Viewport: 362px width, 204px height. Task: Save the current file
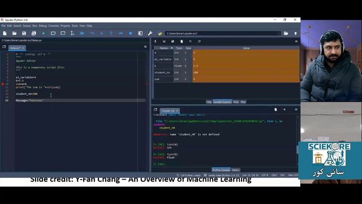tap(24, 33)
